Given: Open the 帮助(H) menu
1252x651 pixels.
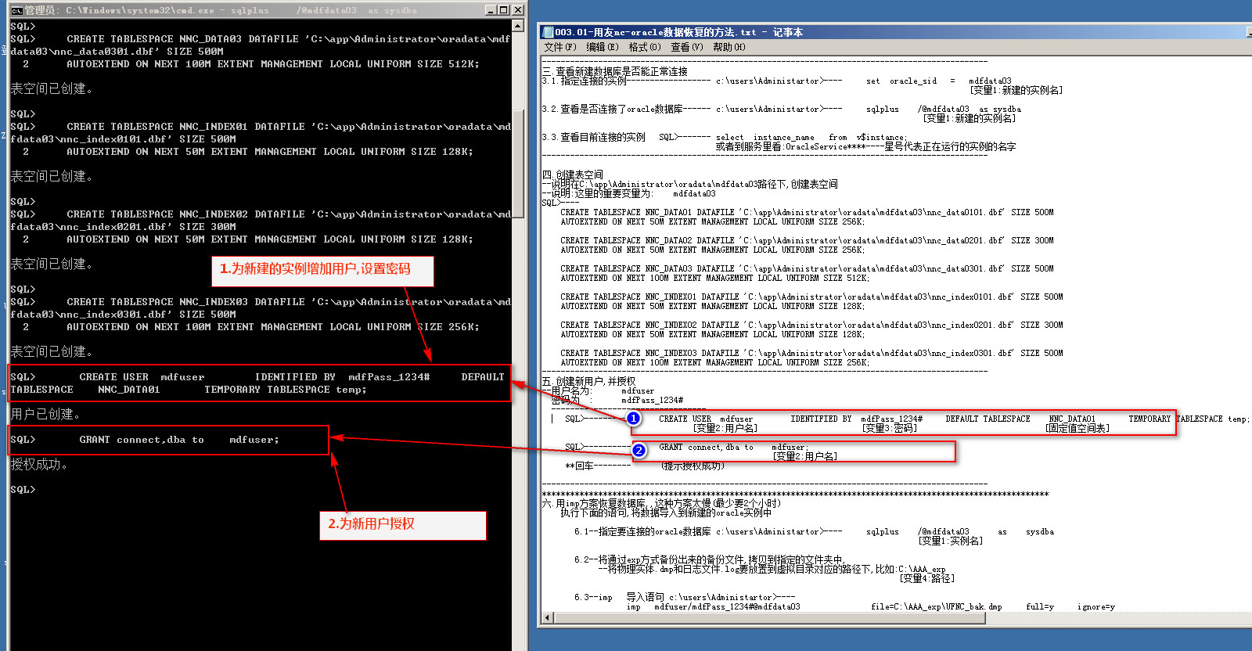Looking at the screenshot, I should (x=729, y=47).
